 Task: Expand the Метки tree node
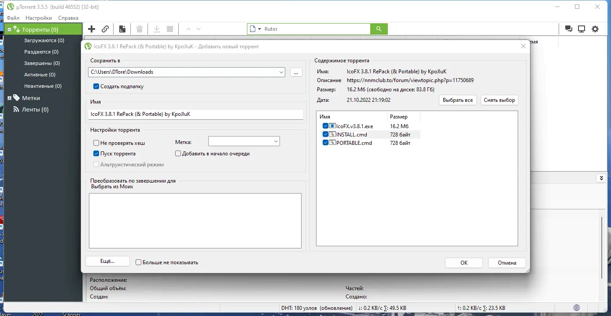[10, 98]
